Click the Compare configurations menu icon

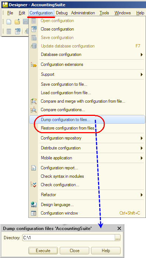[x=34, y=110]
